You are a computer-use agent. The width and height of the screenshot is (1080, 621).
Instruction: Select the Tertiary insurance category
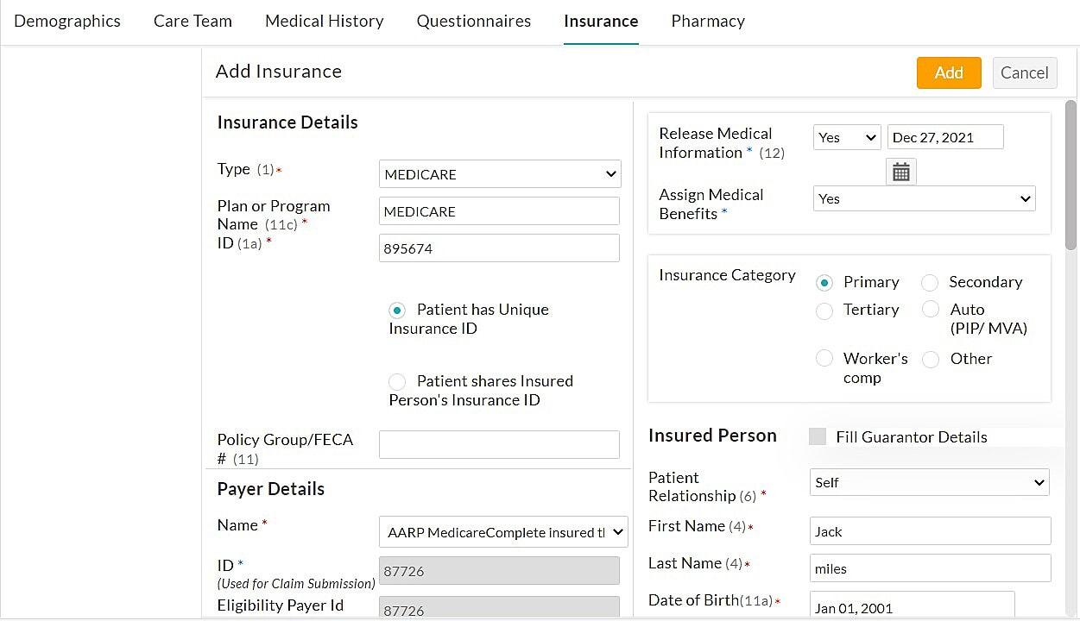[824, 310]
